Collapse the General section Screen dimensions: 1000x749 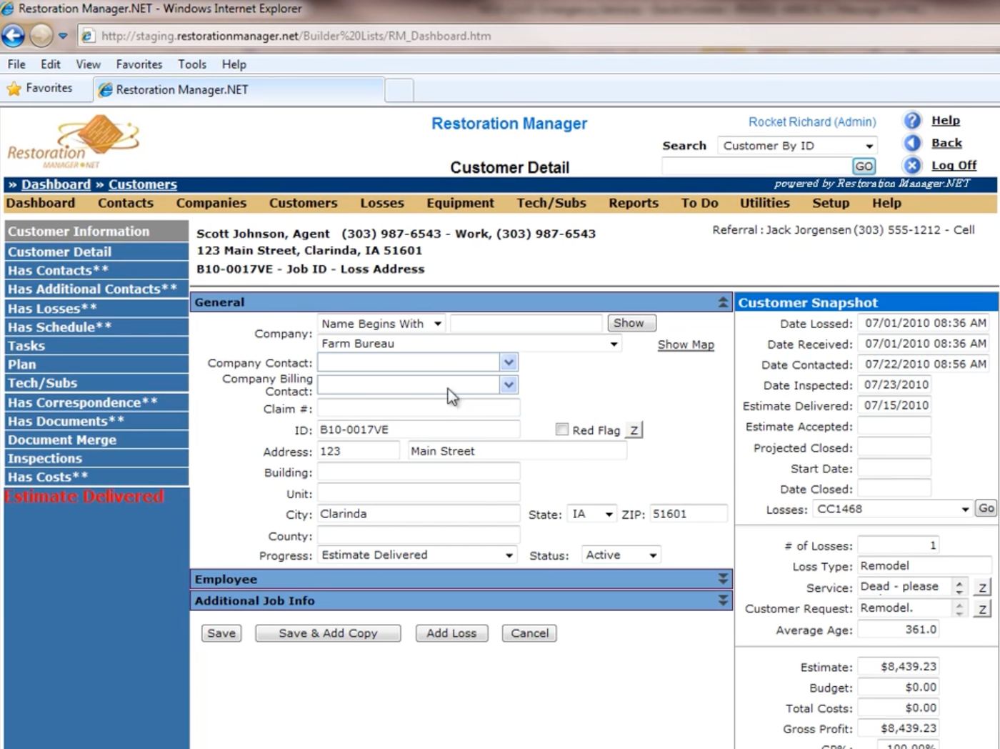point(723,302)
